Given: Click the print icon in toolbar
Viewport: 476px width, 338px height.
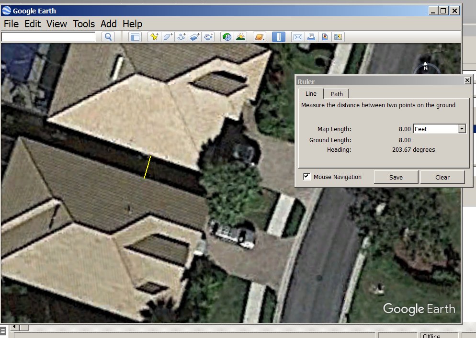Looking at the screenshot, I should (311, 37).
